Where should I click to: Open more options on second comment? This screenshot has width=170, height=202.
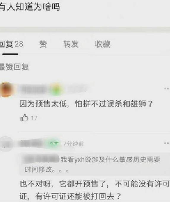[167, 143]
